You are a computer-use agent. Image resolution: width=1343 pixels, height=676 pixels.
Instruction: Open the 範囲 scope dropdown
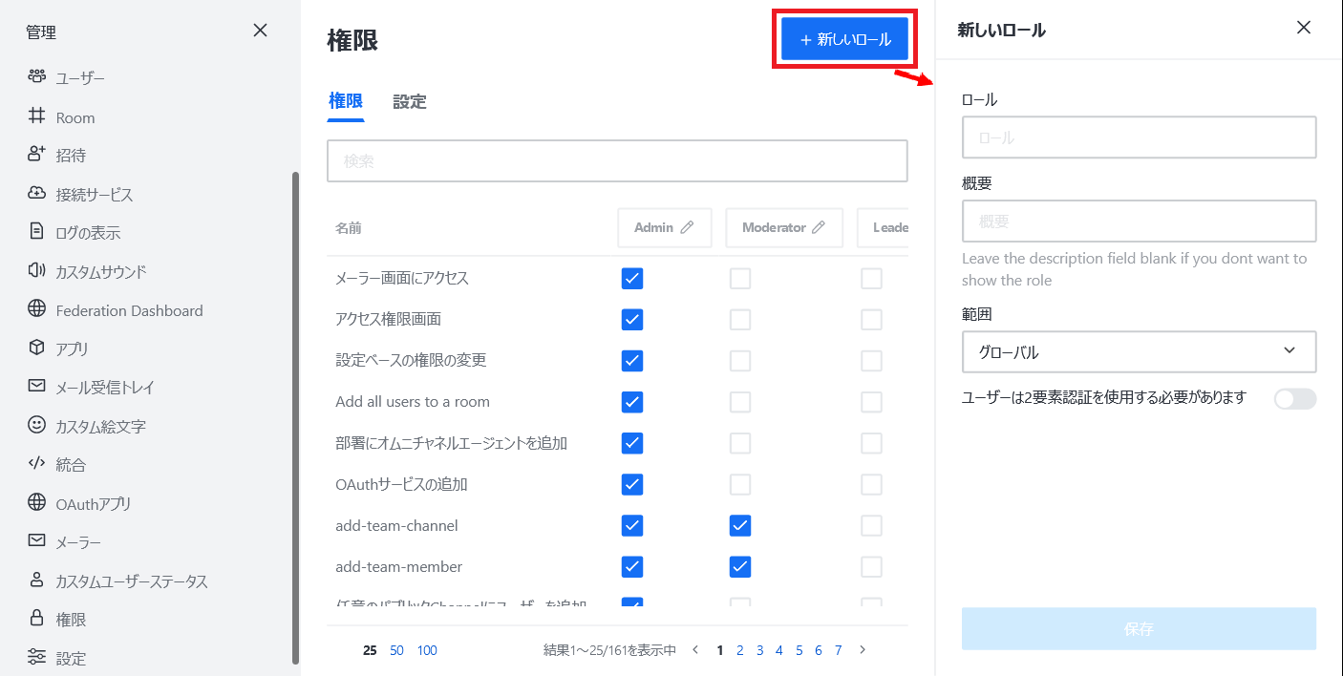(x=1139, y=351)
